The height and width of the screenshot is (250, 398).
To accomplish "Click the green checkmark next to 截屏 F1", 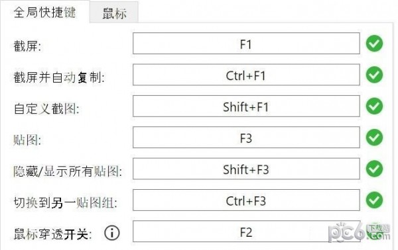I will pos(374,44).
